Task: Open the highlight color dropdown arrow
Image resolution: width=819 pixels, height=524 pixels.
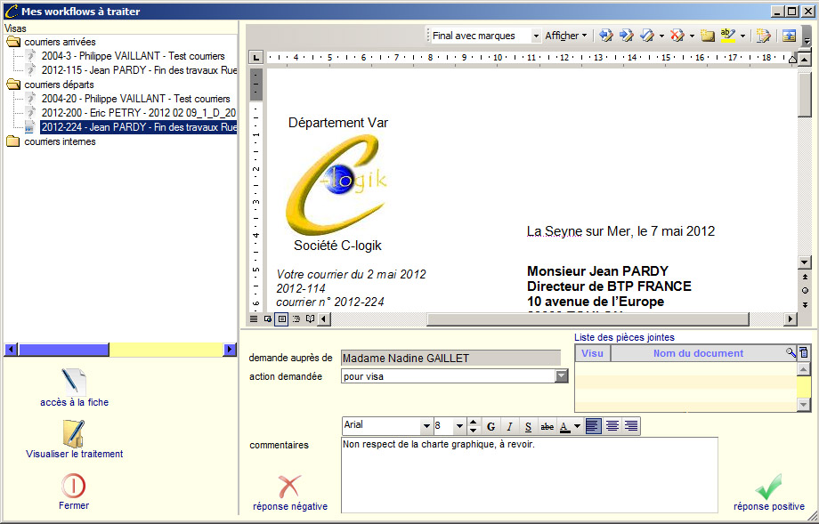Action: point(742,36)
